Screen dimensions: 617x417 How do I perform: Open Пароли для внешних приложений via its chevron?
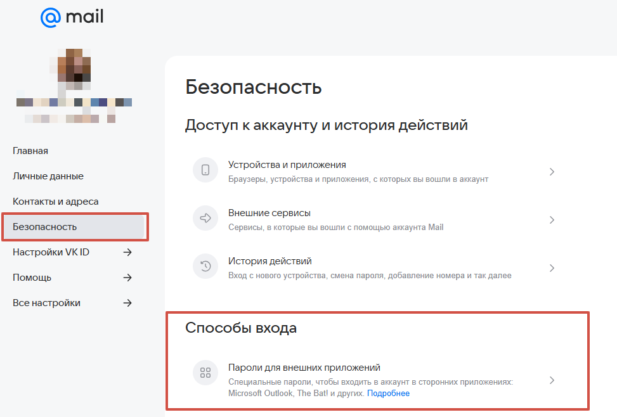click(x=552, y=380)
